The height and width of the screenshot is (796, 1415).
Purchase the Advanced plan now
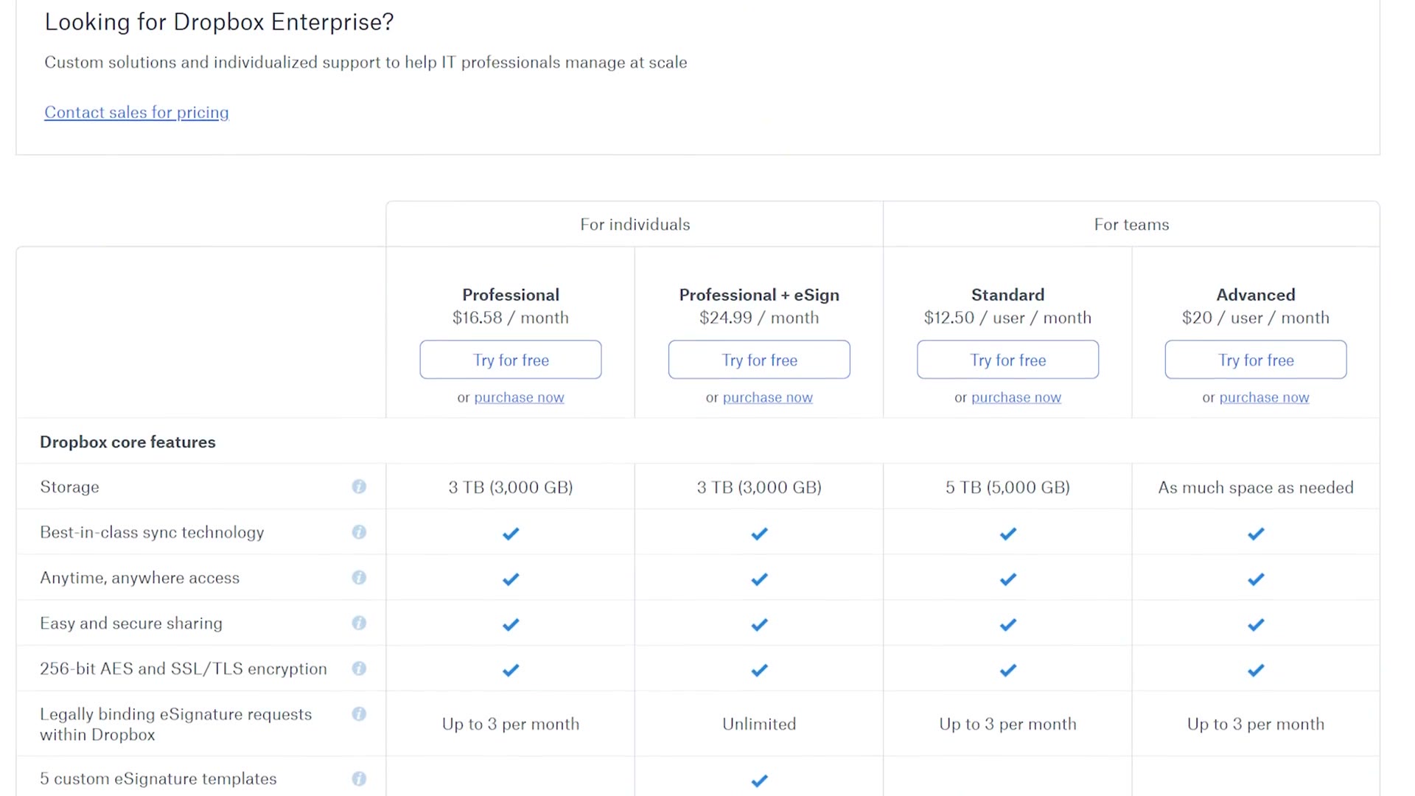(x=1264, y=397)
